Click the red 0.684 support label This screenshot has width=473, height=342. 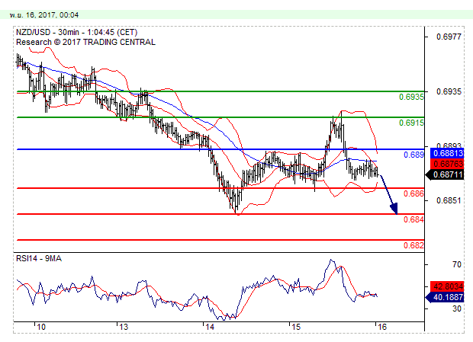tap(413, 219)
